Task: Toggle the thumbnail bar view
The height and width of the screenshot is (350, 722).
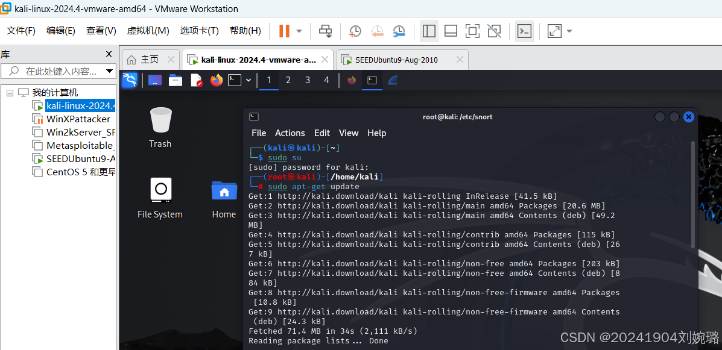Action: point(451,31)
